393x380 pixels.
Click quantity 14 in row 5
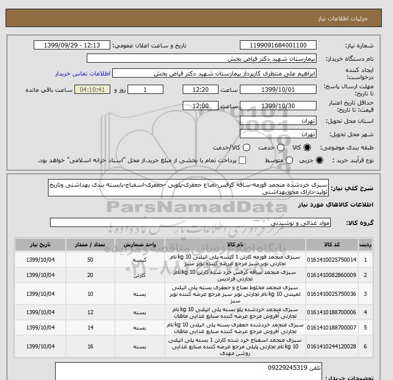90,327
